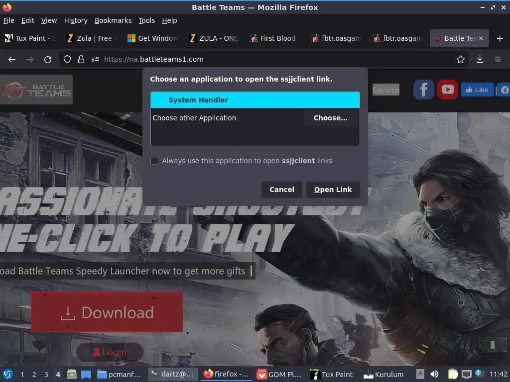Open GOM Player from the taskbar
The height and width of the screenshot is (382, 510).
[279, 375]
